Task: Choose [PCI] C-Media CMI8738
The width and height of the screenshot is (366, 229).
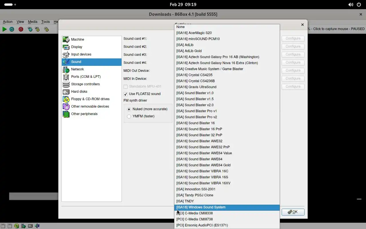Action: coord(227,219)
